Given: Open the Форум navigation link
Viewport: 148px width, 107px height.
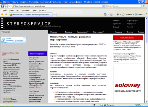Looking at the screenshot, I should (130, 32).
